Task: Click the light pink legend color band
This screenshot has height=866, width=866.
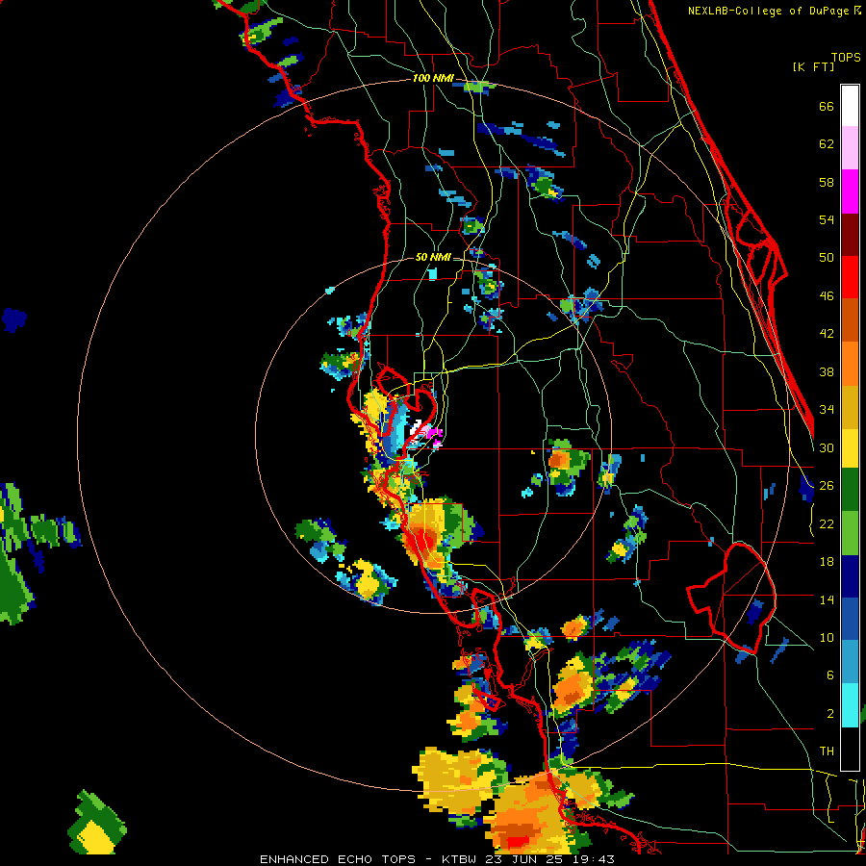Action: (850, 148)
